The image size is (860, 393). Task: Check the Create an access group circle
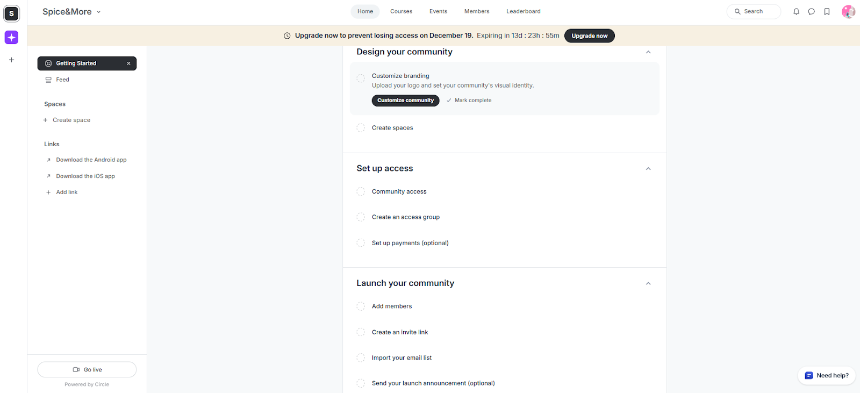(361, 217)
